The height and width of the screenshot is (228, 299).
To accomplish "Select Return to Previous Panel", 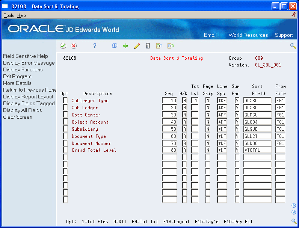I will coord(30,90).
